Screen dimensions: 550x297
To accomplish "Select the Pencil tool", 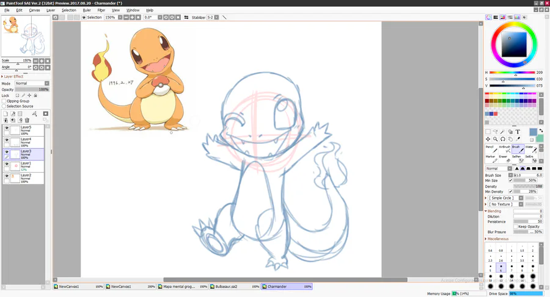I will (491, 149).
